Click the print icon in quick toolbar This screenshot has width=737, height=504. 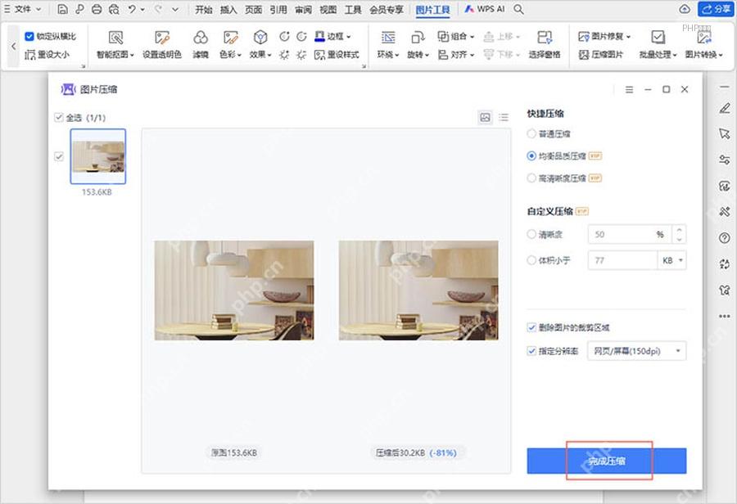tap(97, 9)
